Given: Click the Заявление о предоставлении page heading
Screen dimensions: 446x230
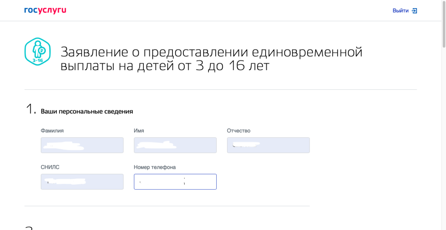Looking at the screenshot, I should pyautogui.click(x=211, y=59).
